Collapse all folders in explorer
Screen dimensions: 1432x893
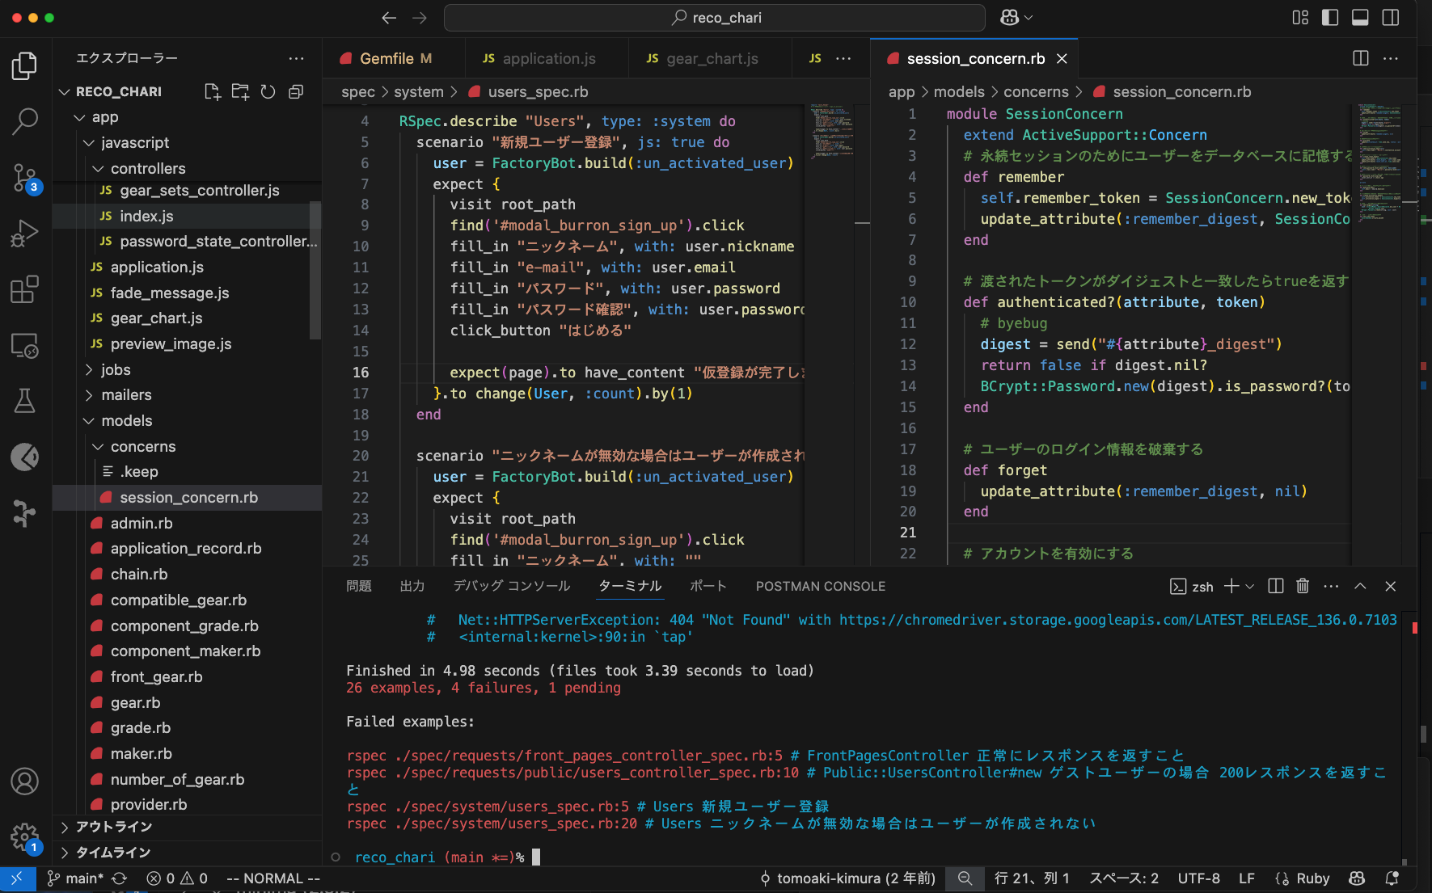(x=296, y=92)
